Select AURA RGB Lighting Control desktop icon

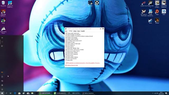pyautogui.click(x=3, y=13)
